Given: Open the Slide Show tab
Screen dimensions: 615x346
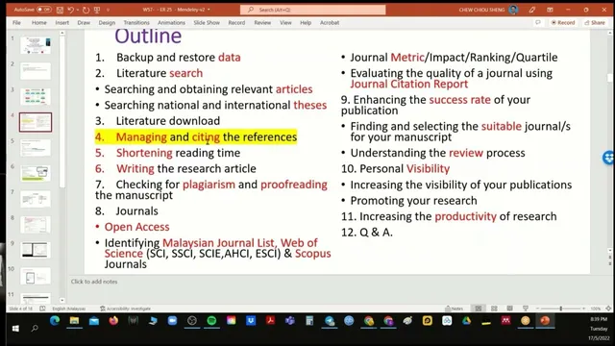Looking at the screenshot, I should (207, 23).
